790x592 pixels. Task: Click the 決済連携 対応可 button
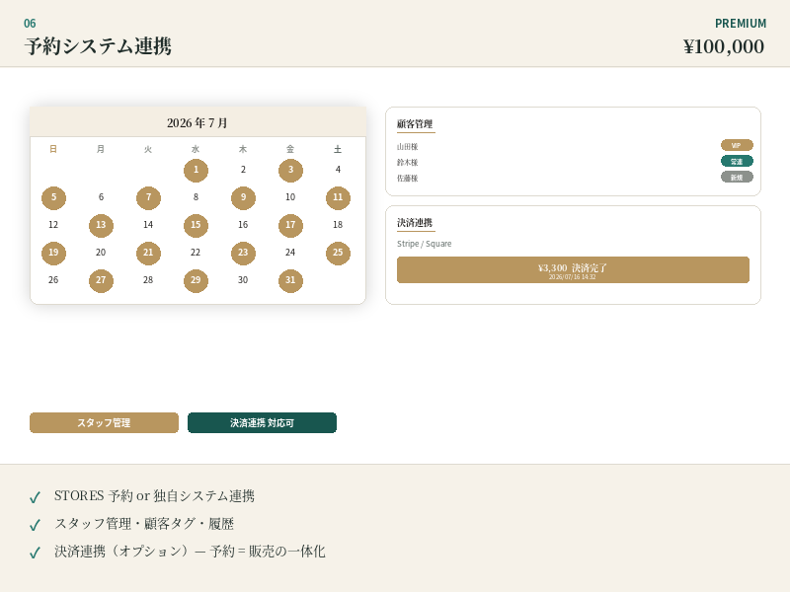(262, 423)
